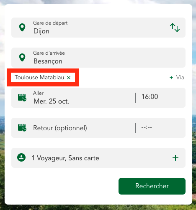The height and width of the screenshot is (210, 196).
Task: Set the empty return time
Action: [147, 127]
